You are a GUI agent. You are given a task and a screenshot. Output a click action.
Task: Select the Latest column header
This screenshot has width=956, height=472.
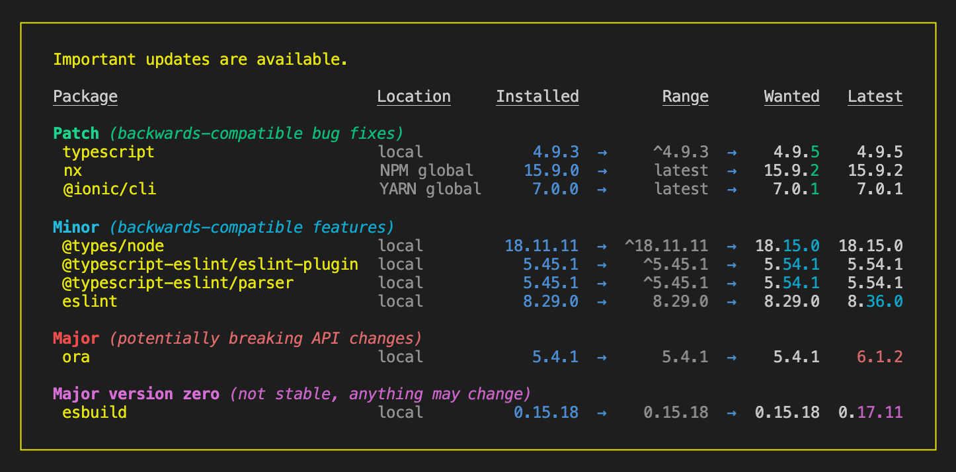point(874,96)
